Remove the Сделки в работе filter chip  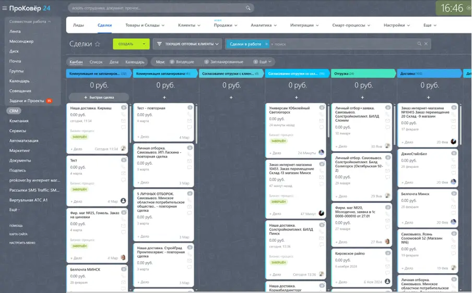[x=266, y=44]
